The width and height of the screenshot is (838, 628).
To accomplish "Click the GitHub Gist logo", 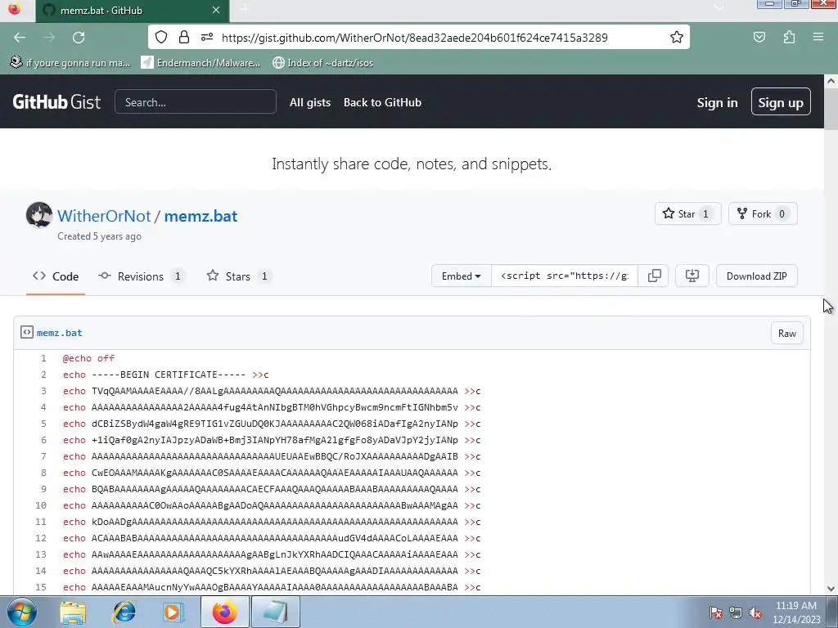I will (x=56, y=102).
